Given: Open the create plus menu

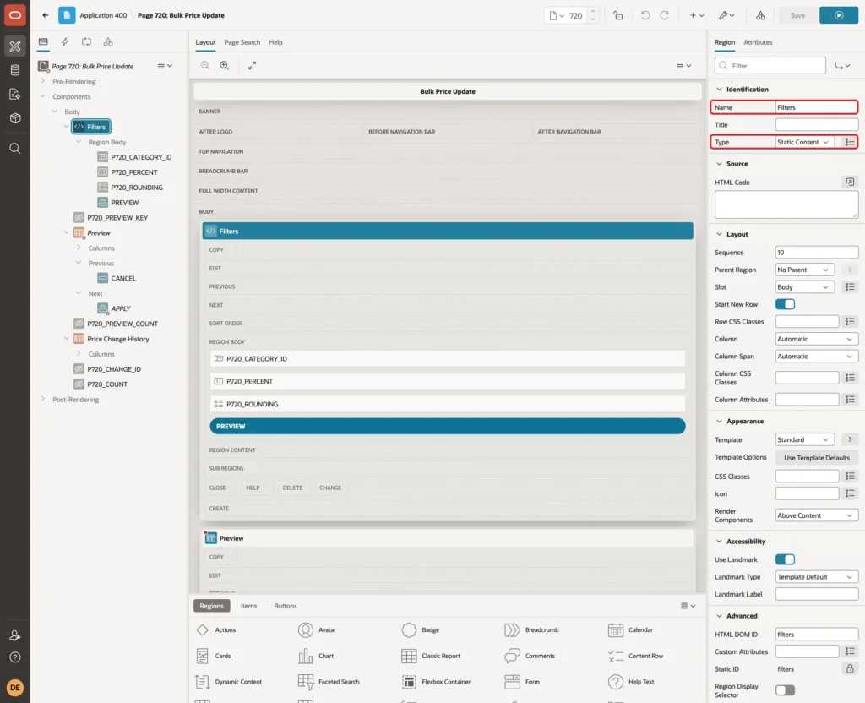Looking at the screenshot, I should 697,15.
